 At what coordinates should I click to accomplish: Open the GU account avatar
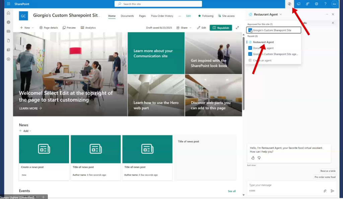tap(334, 4)
